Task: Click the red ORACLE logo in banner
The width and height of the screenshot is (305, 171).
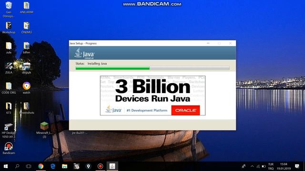Action: coord(185,110)
